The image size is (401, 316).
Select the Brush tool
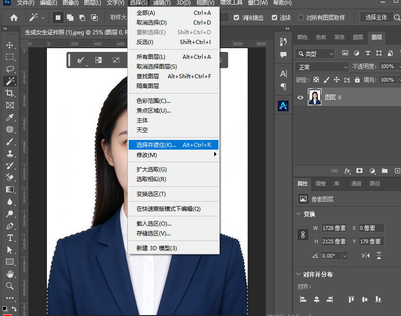pos(10,141)
